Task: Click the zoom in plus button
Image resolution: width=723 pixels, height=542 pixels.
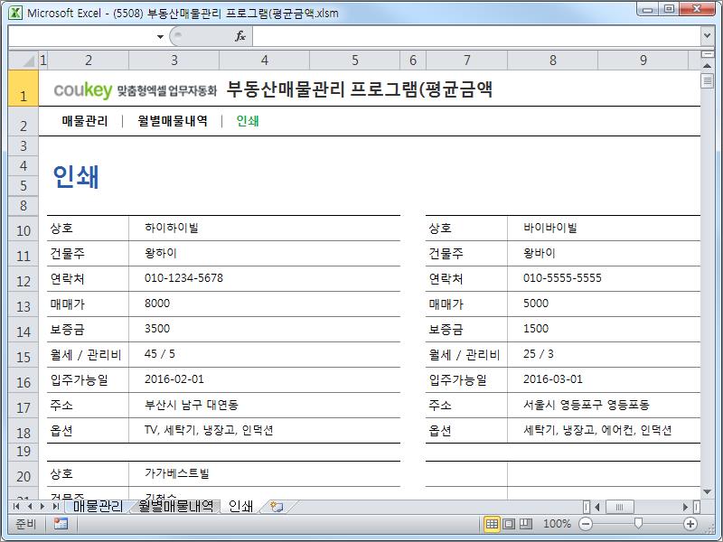Action: pyautogui.click(x=690, y=524)
